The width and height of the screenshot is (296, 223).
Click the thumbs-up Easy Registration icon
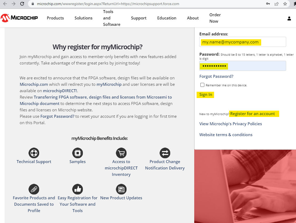pyautogui.click(x=78, y=189)
